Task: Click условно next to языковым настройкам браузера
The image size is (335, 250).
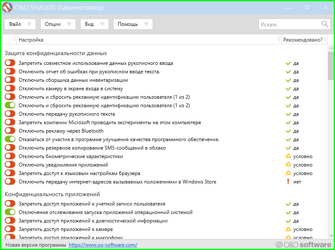Action: [303, 173]
